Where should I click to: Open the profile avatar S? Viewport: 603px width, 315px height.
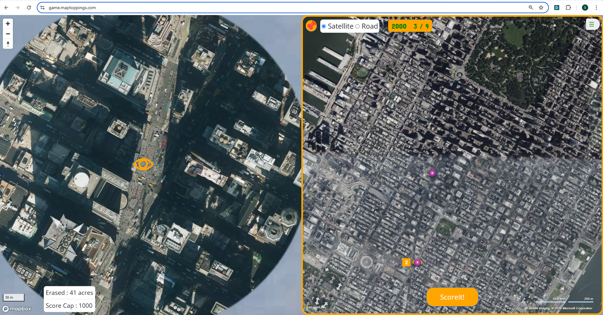pyautogui.click(x=585, y=8)
